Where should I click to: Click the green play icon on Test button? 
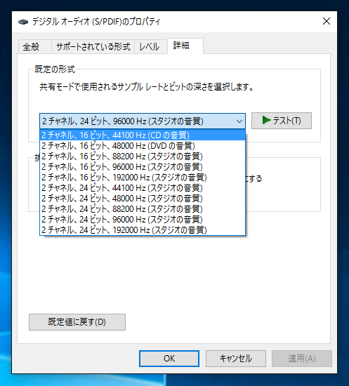266,121
